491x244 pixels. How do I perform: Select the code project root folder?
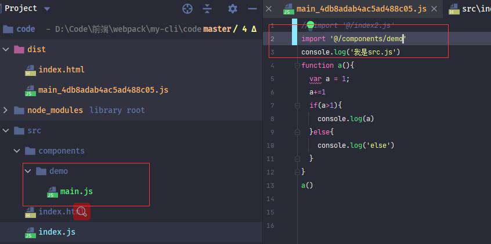click(26, 29)
